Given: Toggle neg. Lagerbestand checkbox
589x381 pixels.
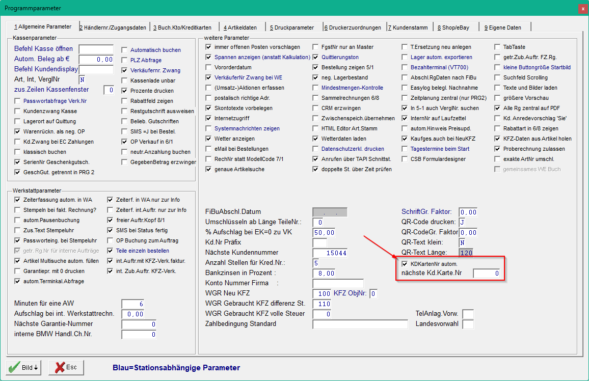Looking at the screenshot, I should tap(315, 77).
